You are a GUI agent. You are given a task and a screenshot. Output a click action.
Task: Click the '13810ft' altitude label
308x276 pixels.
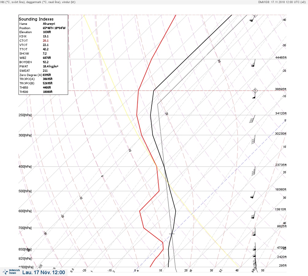click(x=280, y=209)
